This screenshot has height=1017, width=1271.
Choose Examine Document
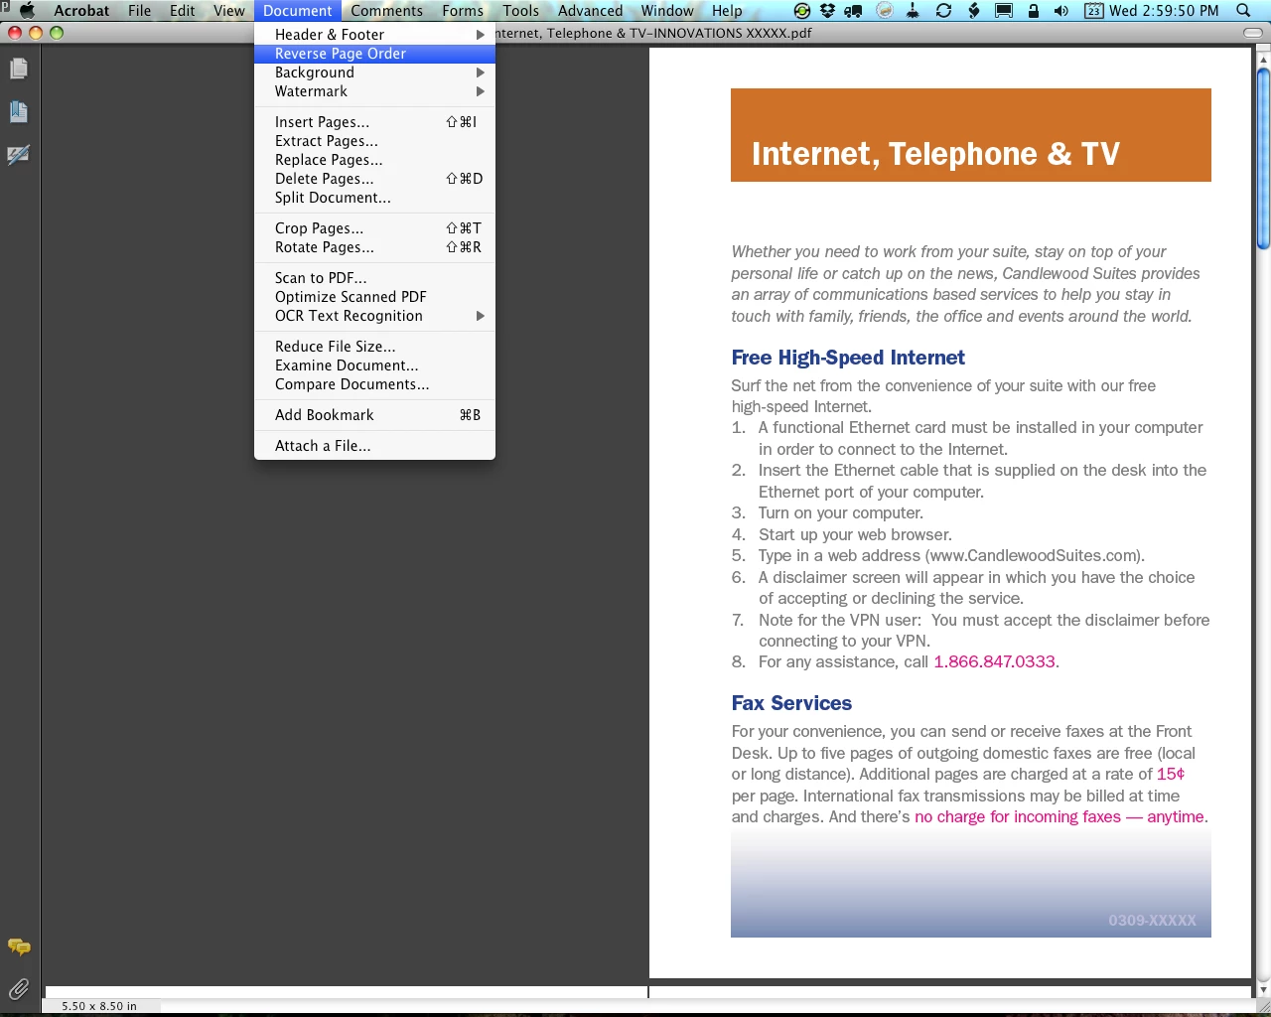click(374, 365)
